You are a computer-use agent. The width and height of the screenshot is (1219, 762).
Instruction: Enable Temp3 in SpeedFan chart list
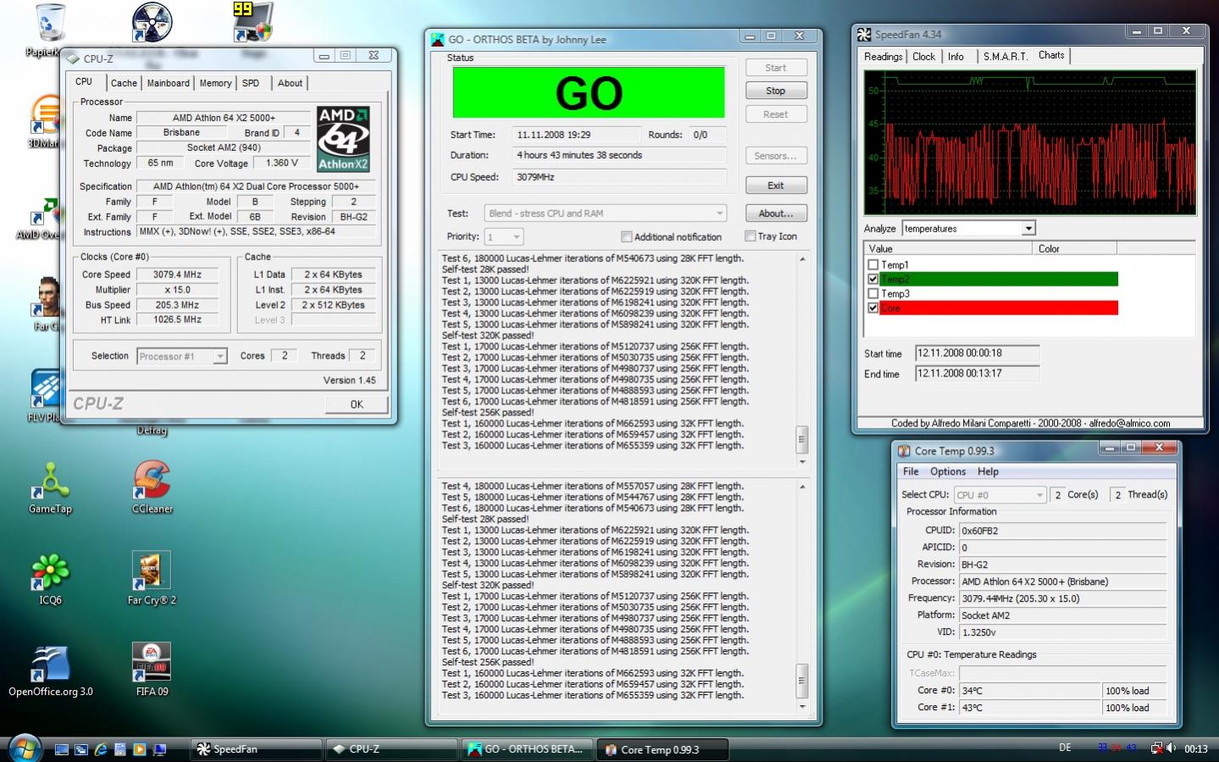873,293
